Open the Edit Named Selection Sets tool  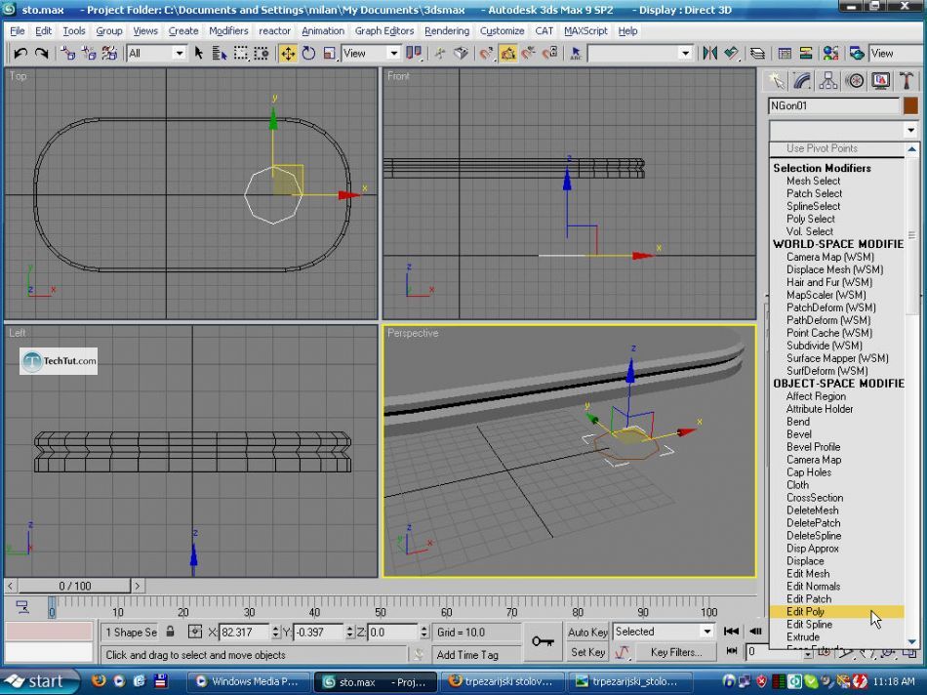click(576, 54)
